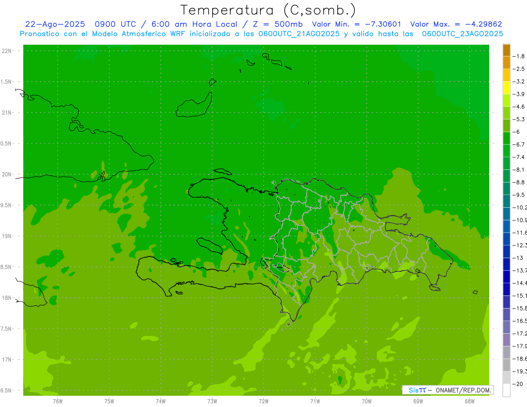Click the "69W" longitude axis label
The image size is (527, 407).
click(x=418, y=401)
